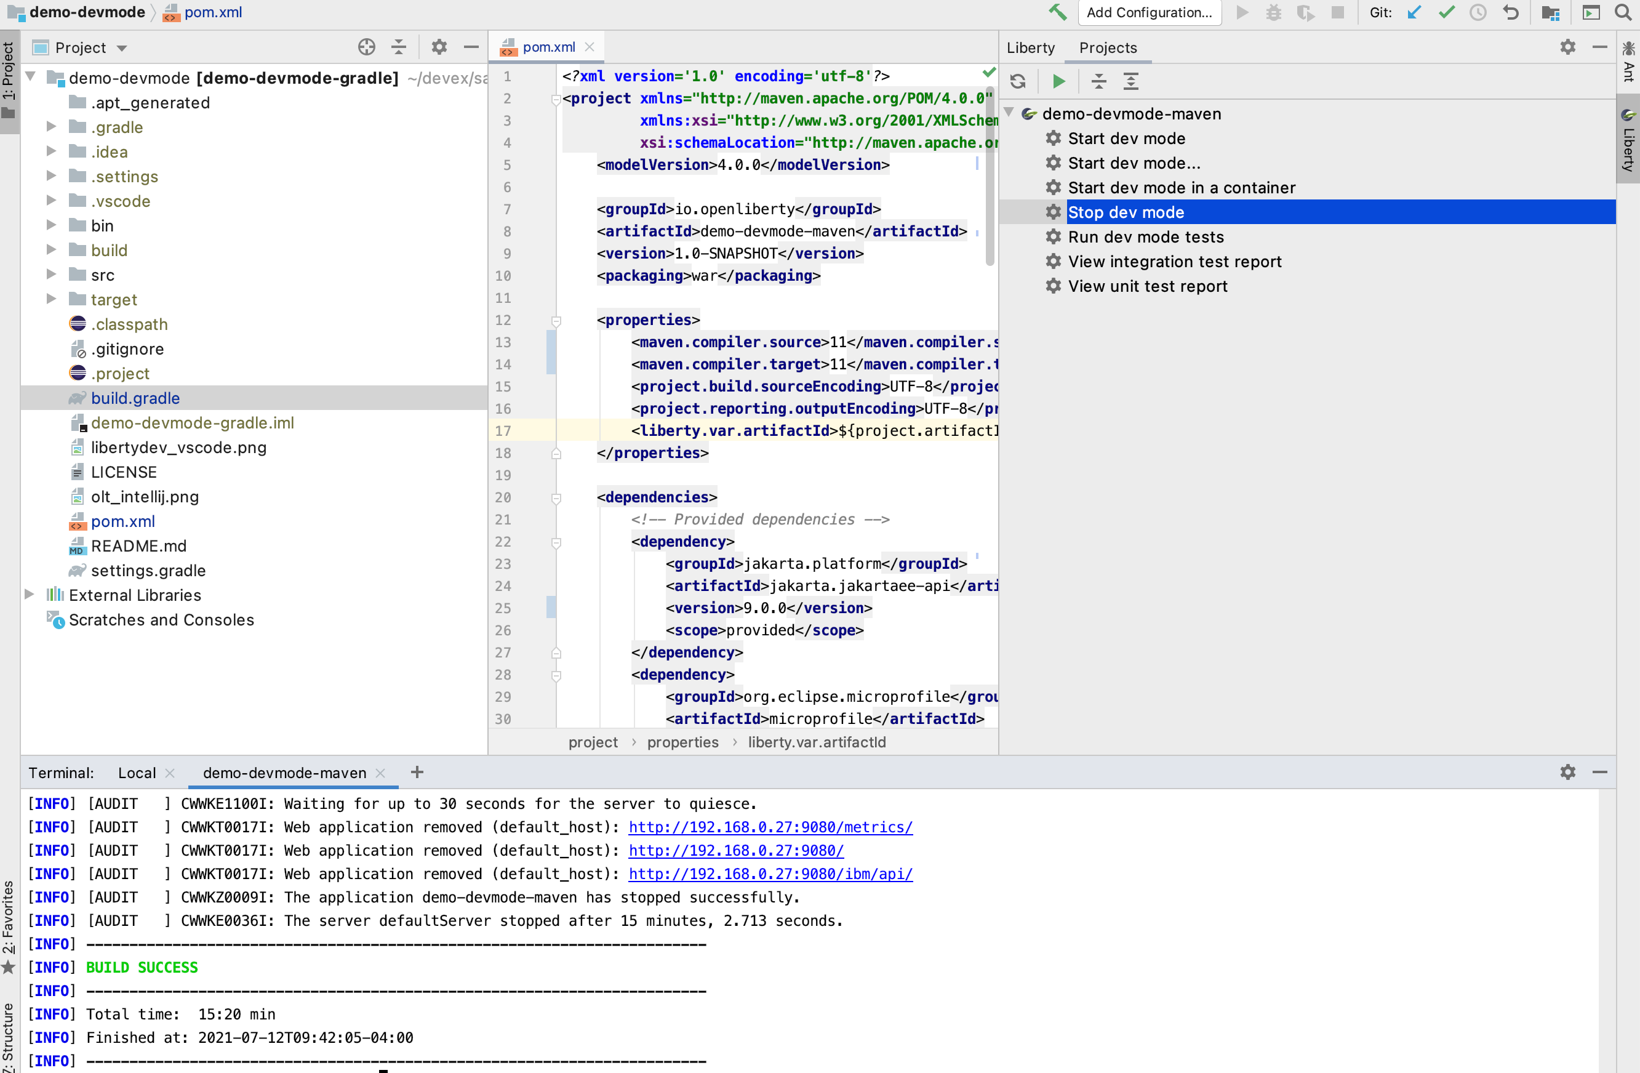
Task: Open the 192.168.0.27:9080/ibm/api/ link
Action: coord(770,874)
